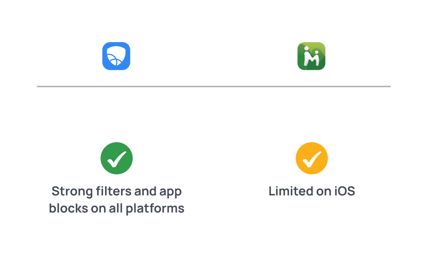Viewport: 429px width, 262px height.
Task: Click the orange checkmark circle
Action: tap(312, 158)
